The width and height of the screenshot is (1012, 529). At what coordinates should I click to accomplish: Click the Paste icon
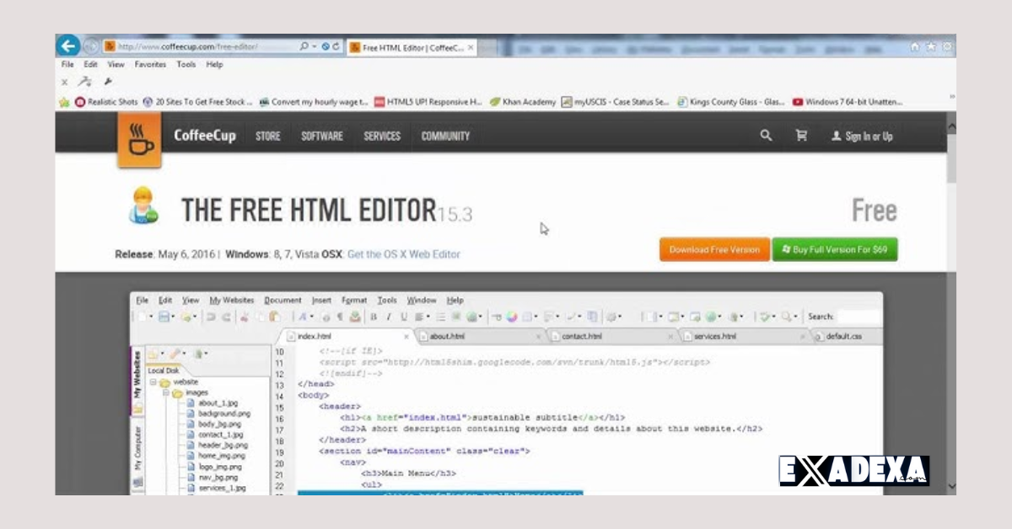[x=275, y=318]
